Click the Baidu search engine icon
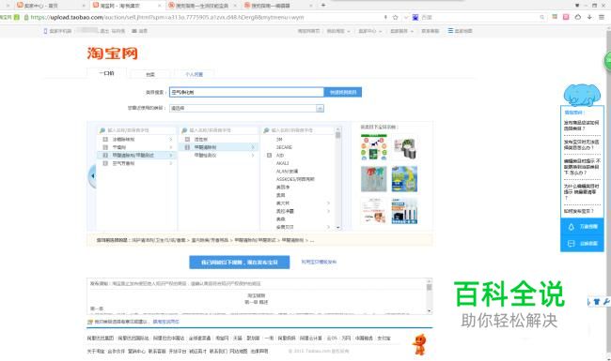Viewport: 611px width, 361px height. tap(415, 17)
